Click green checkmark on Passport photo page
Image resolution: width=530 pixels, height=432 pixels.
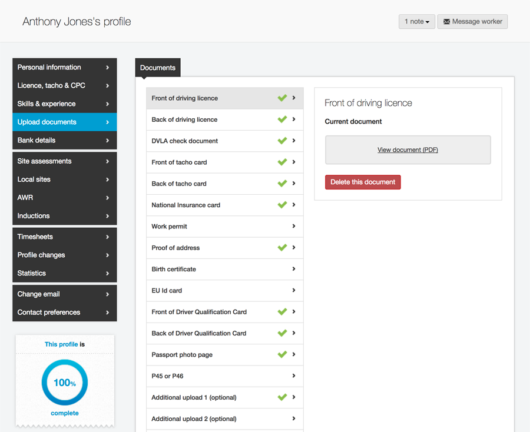[282, 354]
